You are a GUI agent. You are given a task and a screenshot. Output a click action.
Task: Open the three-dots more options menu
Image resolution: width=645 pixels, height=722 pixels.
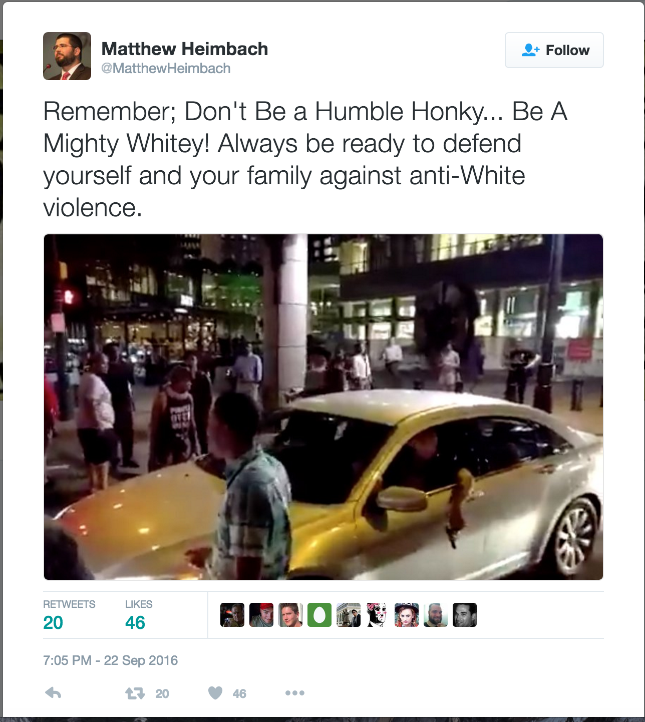tap(295, 693)
